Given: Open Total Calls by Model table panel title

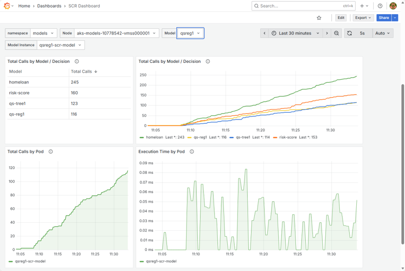Looking at the screenshot, I should [x=39, y=62].
